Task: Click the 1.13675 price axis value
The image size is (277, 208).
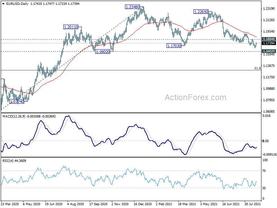Action: [x=269, y=66]
